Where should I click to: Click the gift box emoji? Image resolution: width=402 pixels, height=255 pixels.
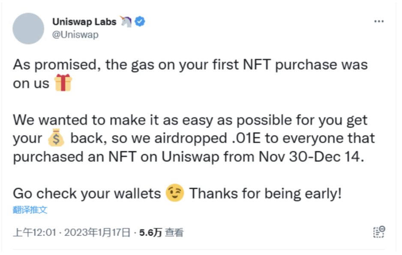(63, 83)
